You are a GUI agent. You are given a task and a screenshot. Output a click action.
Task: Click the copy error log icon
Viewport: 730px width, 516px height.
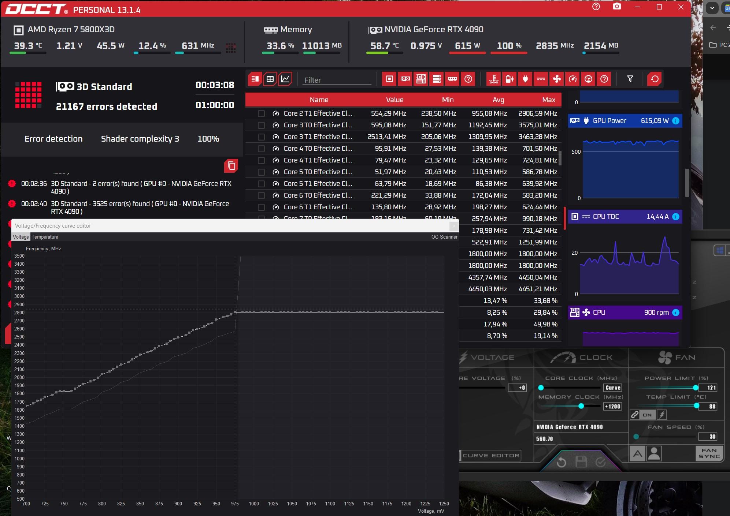231,166
